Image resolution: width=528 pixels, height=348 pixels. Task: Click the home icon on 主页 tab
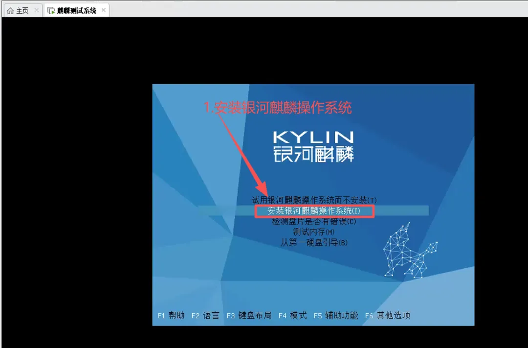pos(10,11)
